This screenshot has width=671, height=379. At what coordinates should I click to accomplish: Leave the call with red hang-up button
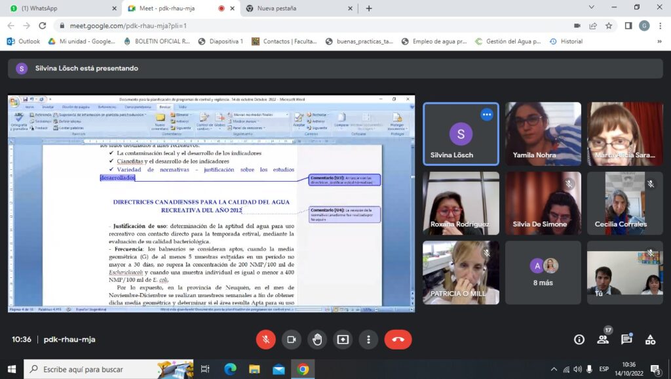(398, 340)
